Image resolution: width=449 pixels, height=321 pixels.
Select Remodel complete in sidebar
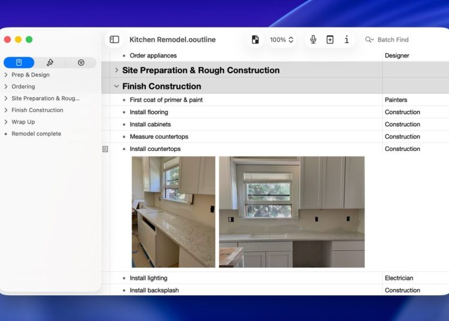tap(36, 134)
